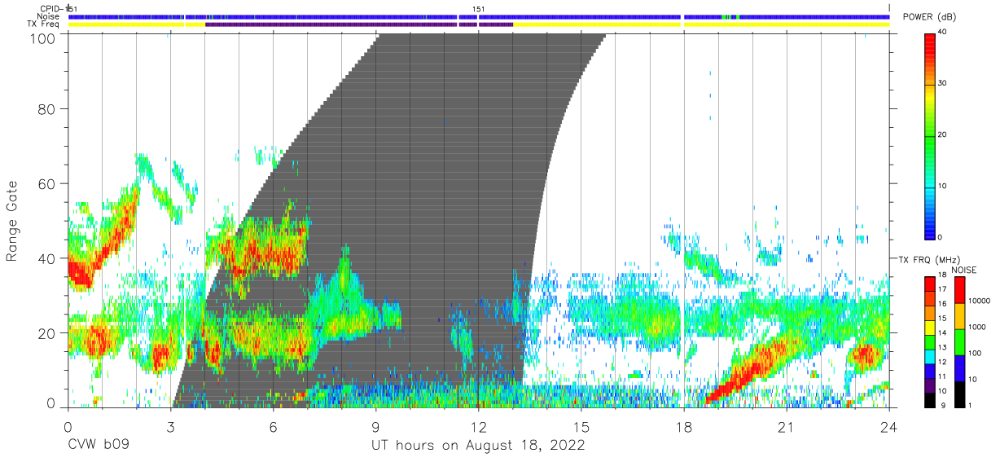Select the 15 tick on UT hours axis
This screenshot has height=462, width=1000.
tap(581, 426)
